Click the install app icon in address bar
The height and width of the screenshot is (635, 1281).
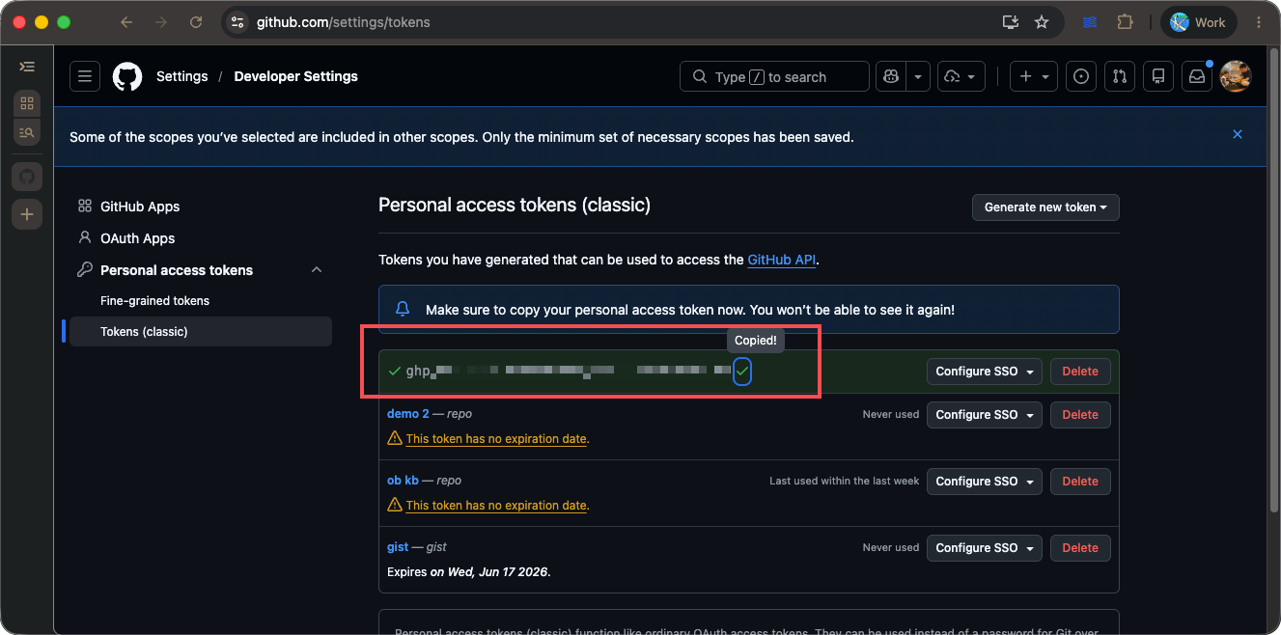click(x=1011, y=22)
